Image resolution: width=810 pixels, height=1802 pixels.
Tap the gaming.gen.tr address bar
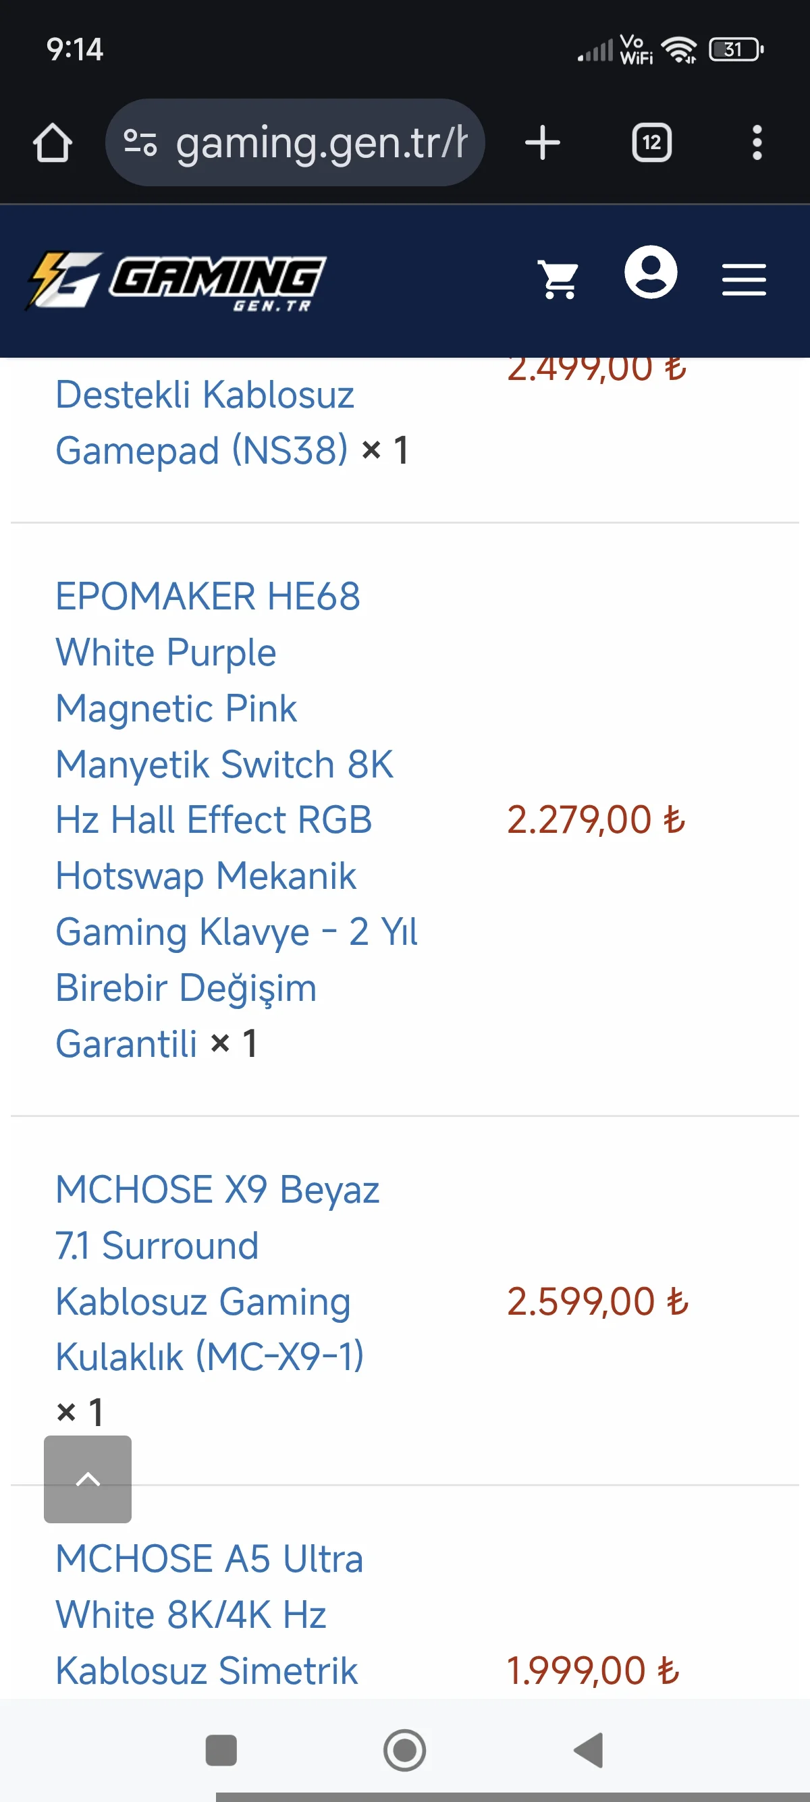[x=319, y=143]
